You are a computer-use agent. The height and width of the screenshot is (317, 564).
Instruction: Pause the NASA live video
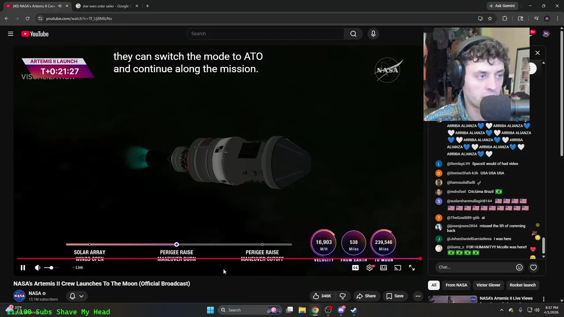[x=23, y=268]
